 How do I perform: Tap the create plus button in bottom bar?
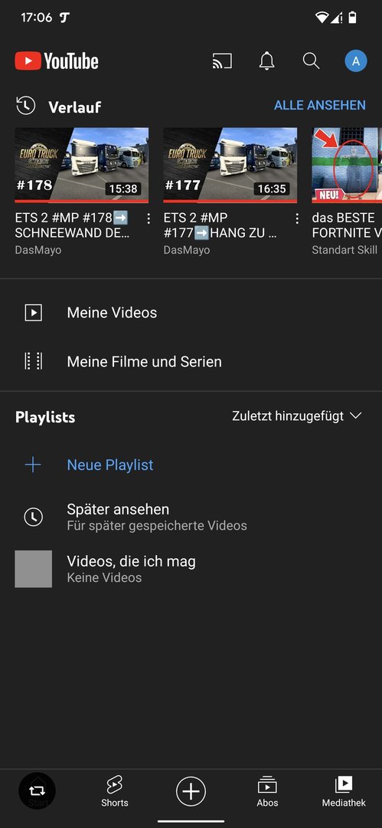pos(191,791)
